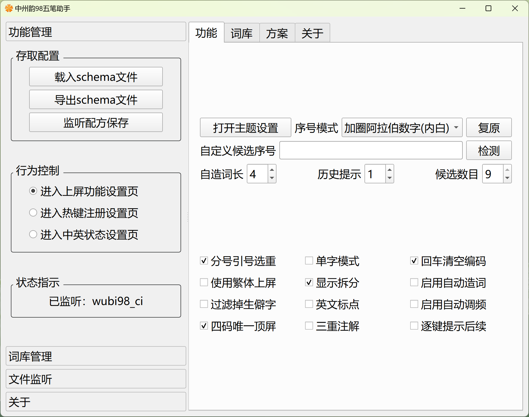Expand the 词库管理 sidebar section
Image resolution: width=529 pixels, height=417 pixels.
pyautogui.click(x=96, y=356)
